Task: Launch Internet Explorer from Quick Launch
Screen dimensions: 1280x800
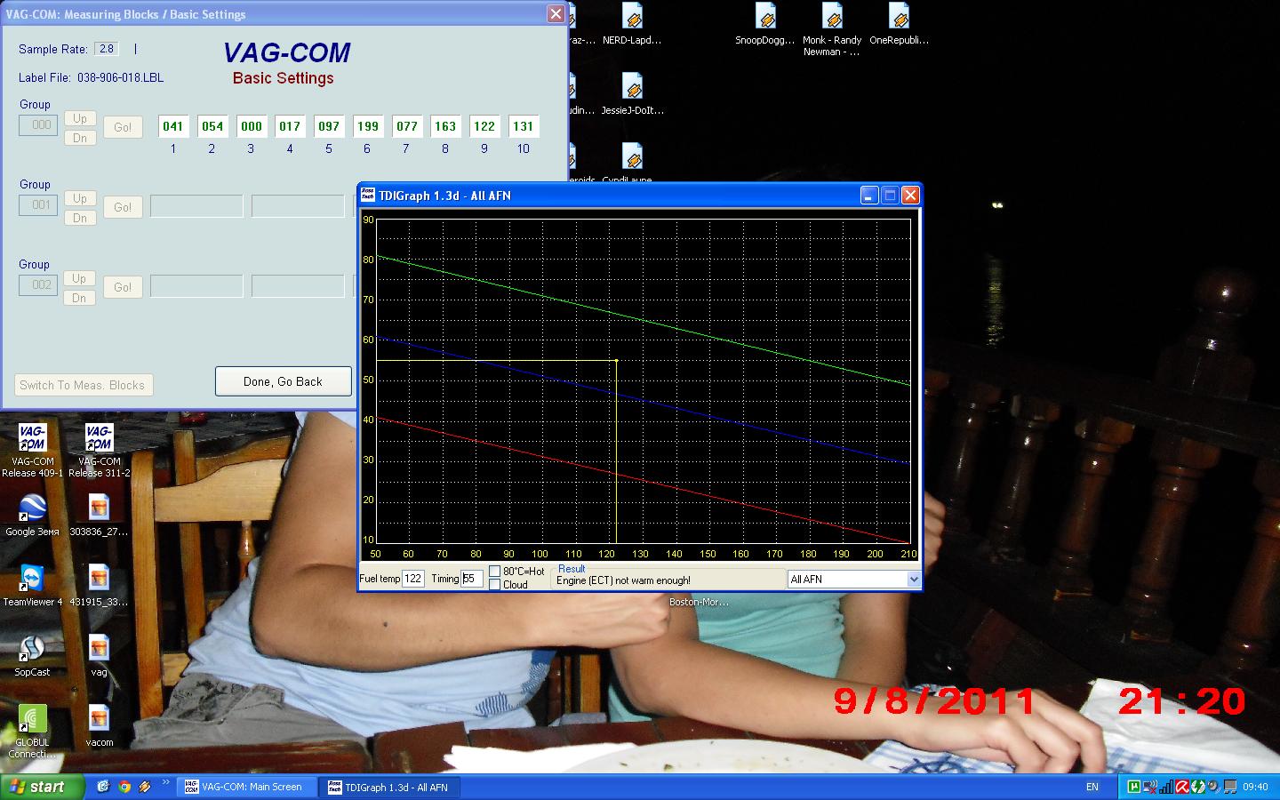Action: coord(103,787)
